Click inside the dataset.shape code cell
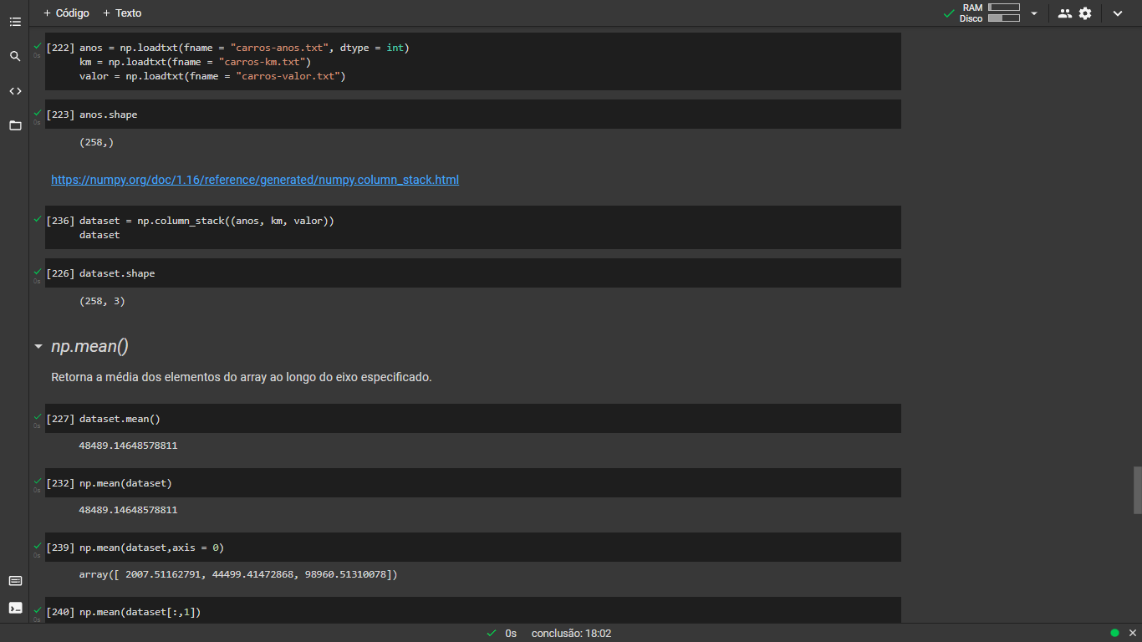Image resolution: width=1142 pixels, height=642 pixels. pos(473,273)
